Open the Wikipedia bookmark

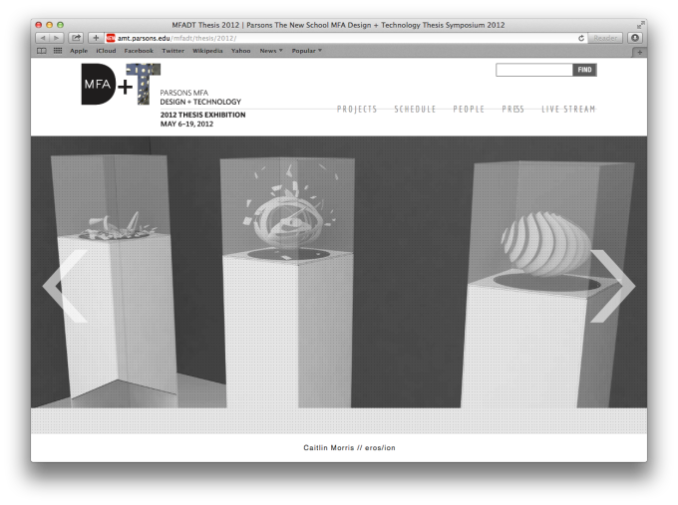point(207,51)
